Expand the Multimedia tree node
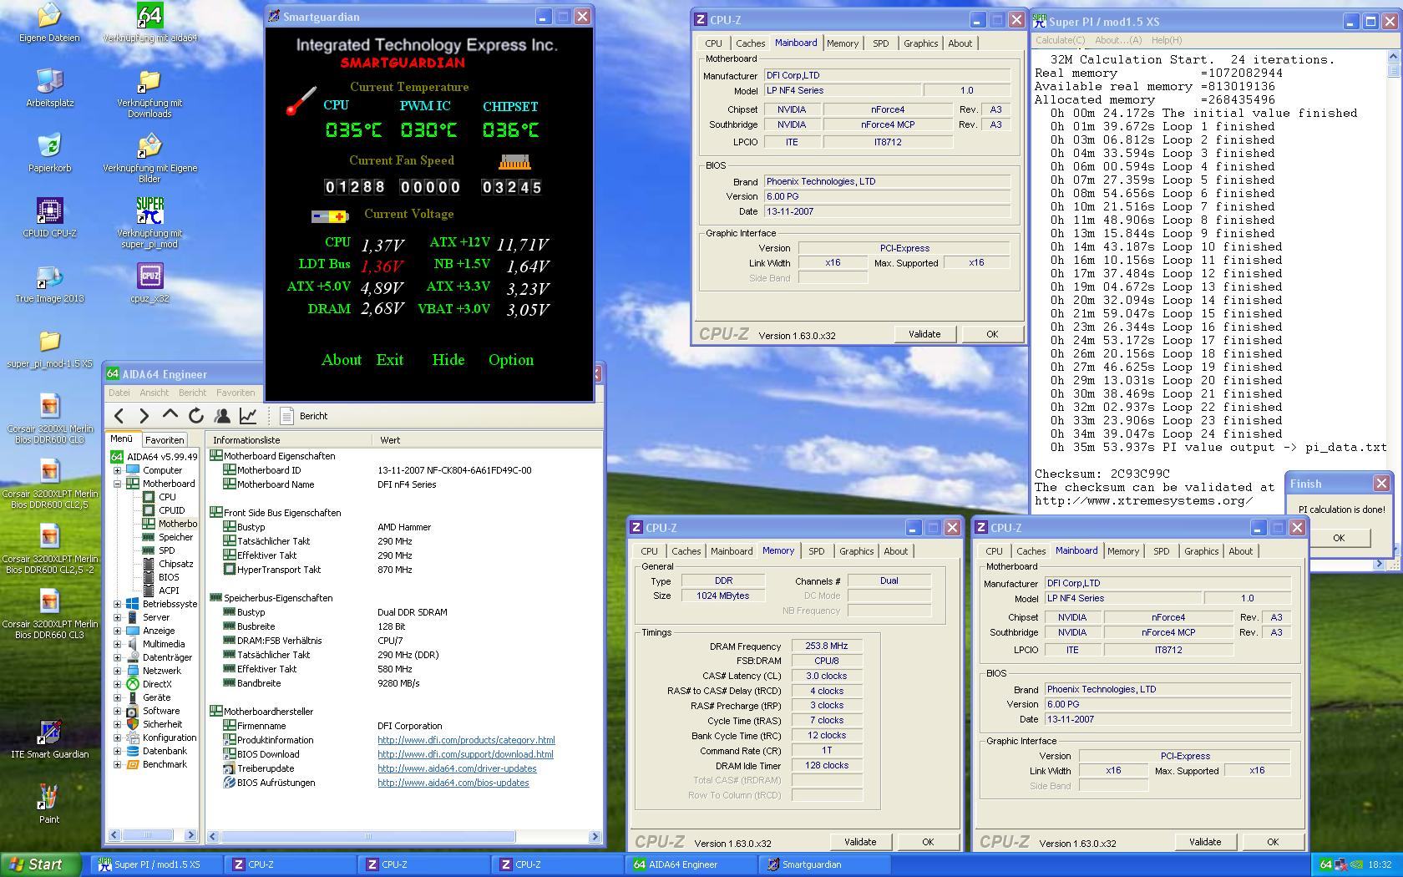The image size is (1403, 877). pyautogui.click(x=118, y=644)
